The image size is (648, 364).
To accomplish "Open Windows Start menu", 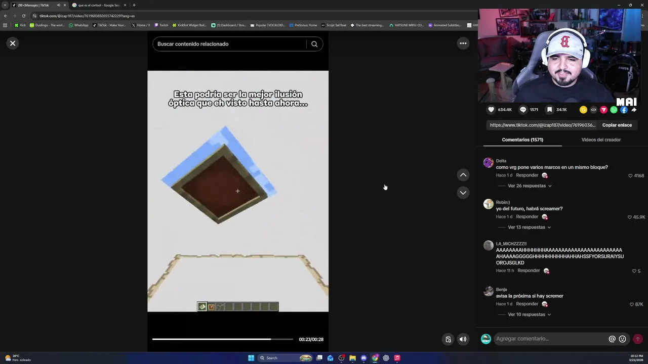I will pos(251,358).
